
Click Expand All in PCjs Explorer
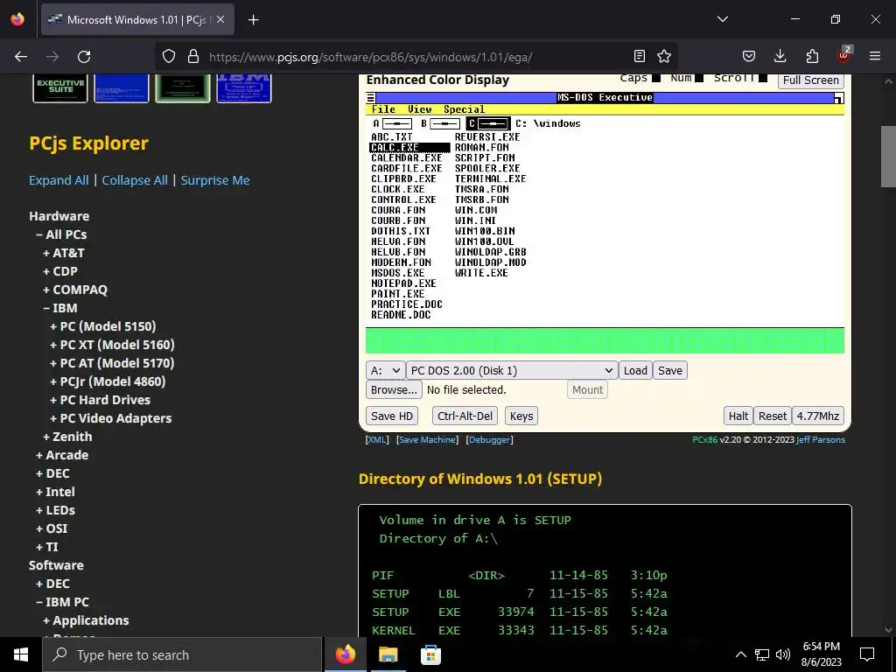coord(59,180)
